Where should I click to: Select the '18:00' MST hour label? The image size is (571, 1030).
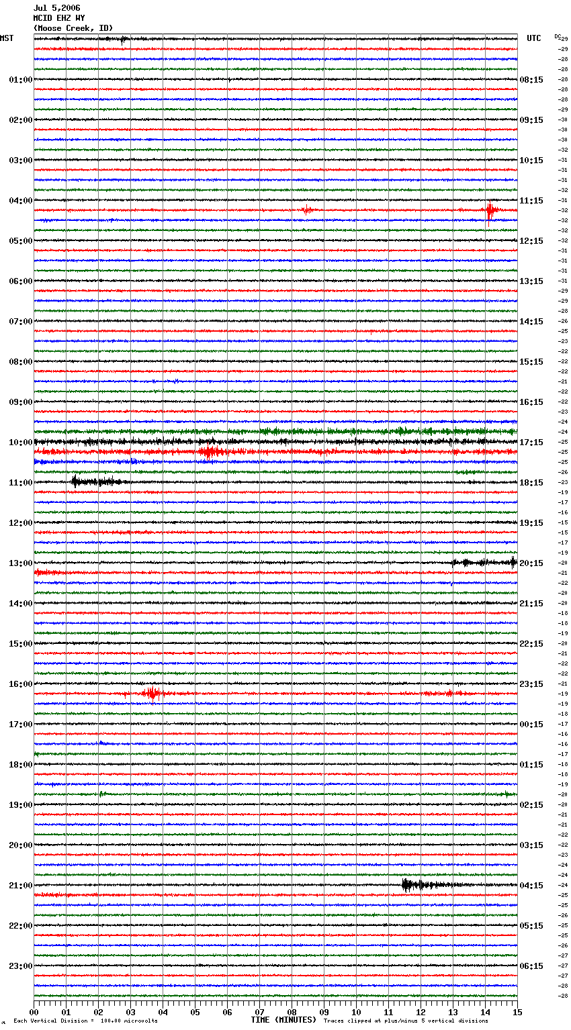point(21,765)
